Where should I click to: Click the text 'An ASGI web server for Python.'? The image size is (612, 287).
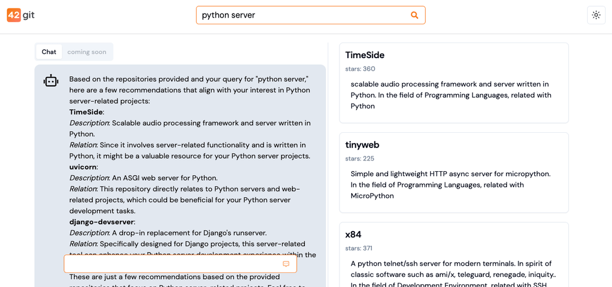pos(165,178)
